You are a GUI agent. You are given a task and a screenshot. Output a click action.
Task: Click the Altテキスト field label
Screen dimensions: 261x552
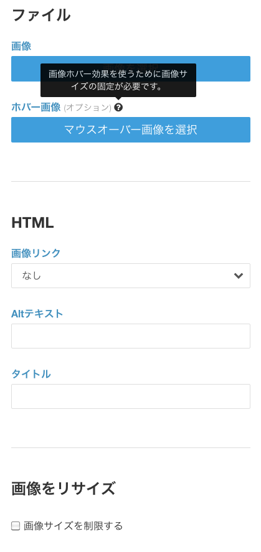click(x=37, y=313)
